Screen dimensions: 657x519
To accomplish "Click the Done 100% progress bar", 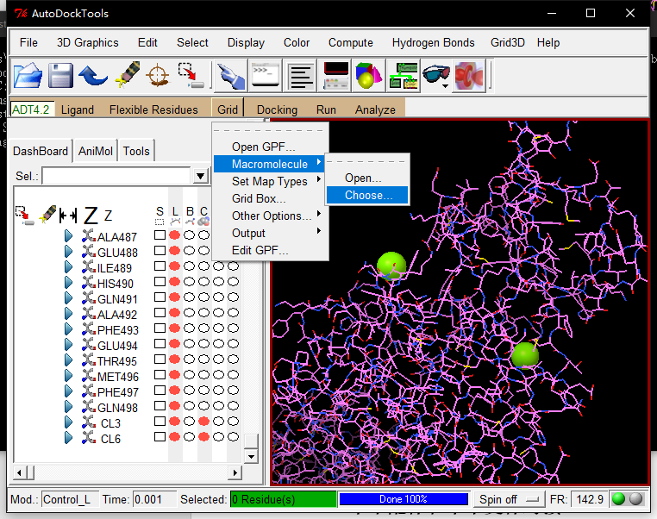I will click(x=404, y=499).
